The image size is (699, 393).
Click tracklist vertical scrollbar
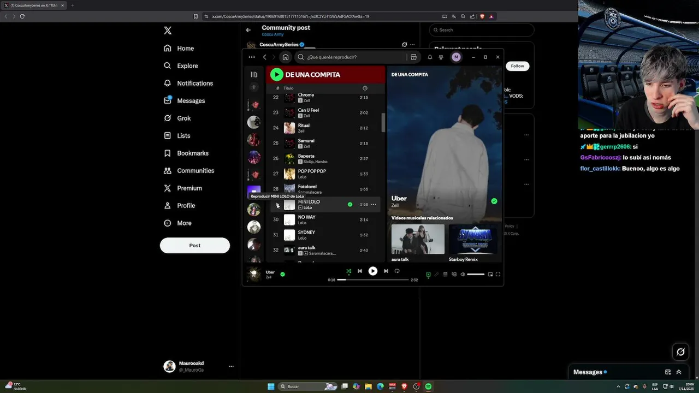(383, 123)
